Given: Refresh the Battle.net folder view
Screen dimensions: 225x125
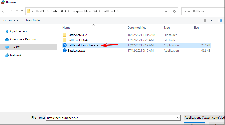Looking at the screenshot, I should [x=174, y=11].
